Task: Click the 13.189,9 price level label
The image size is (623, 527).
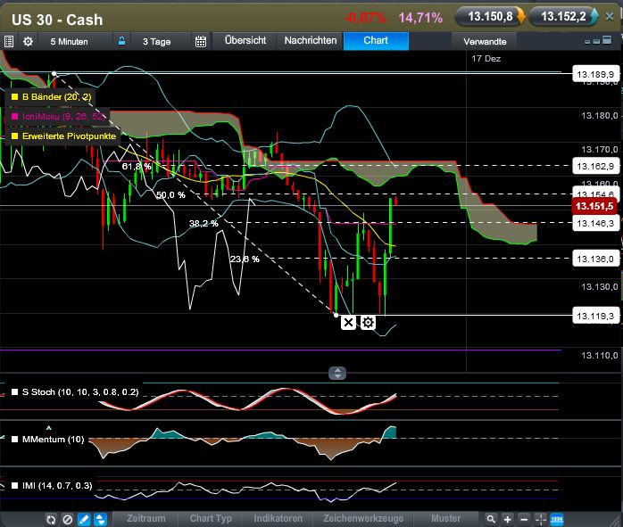Action: (595, 74)
